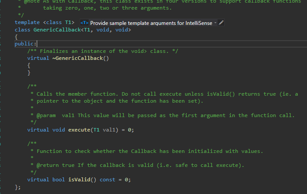Click the 'bool' return type keyword
The width and height of the screenshot is (307, 194).
point(59,180)
